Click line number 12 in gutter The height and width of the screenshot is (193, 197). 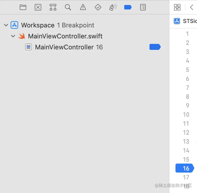click(x=186, y=133)
